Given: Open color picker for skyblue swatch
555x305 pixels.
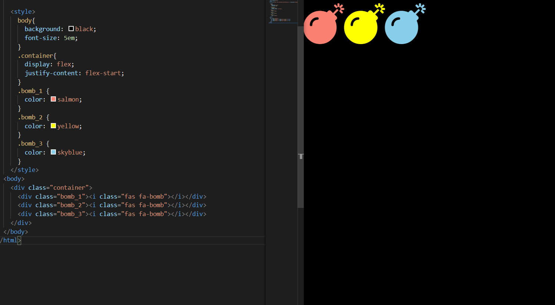Looking at the screenshot, I should tap(53, 152).
